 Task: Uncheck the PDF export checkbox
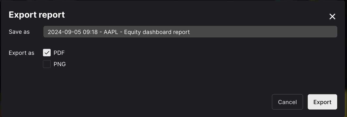47,53
